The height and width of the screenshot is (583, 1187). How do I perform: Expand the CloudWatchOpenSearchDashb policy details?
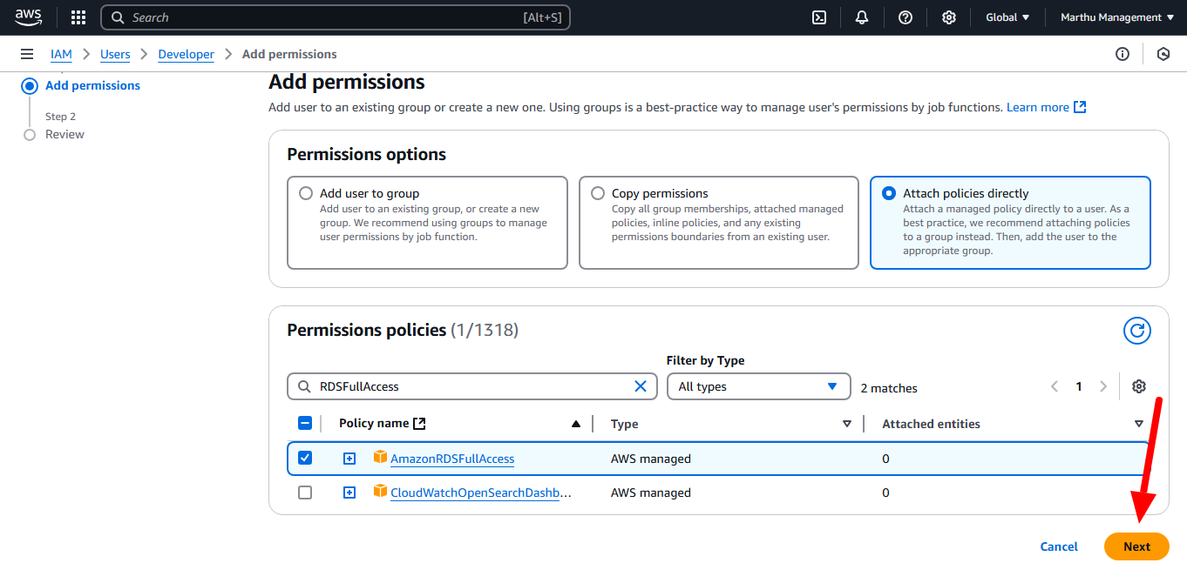(349, 493)
